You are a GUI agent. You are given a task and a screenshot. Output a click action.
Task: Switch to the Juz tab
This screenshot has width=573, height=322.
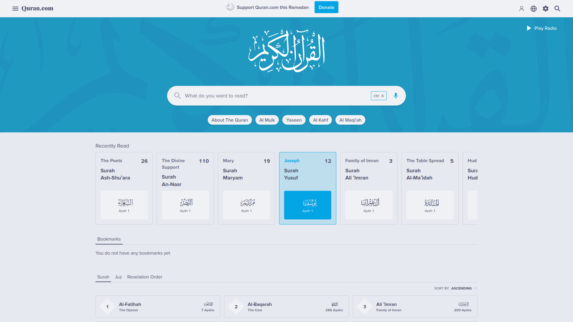[x=118, y=277]
